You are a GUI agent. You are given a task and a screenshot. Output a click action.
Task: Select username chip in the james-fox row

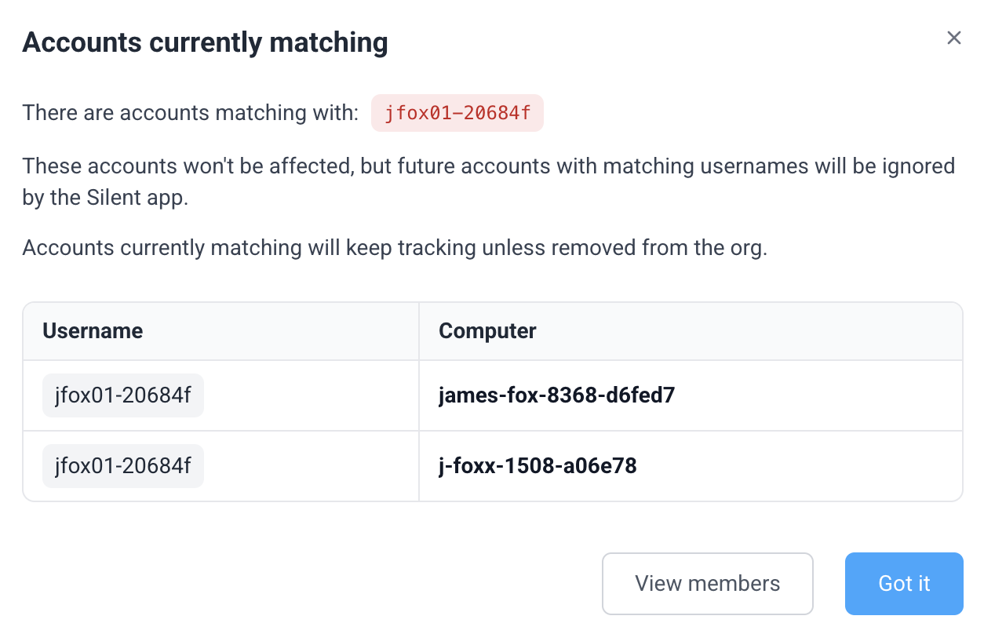123,395
